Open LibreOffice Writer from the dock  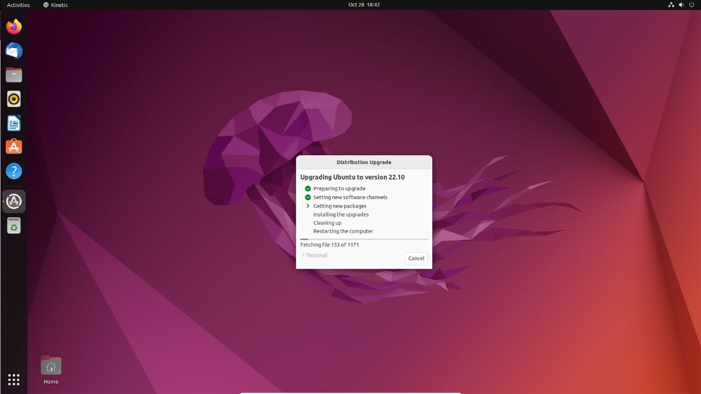coord(14,123)
